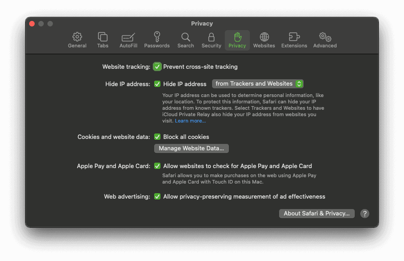This screenshot has height=261, width=404.
Task: Click the 'Cookies and website data:' label
Action: (114, 137)
